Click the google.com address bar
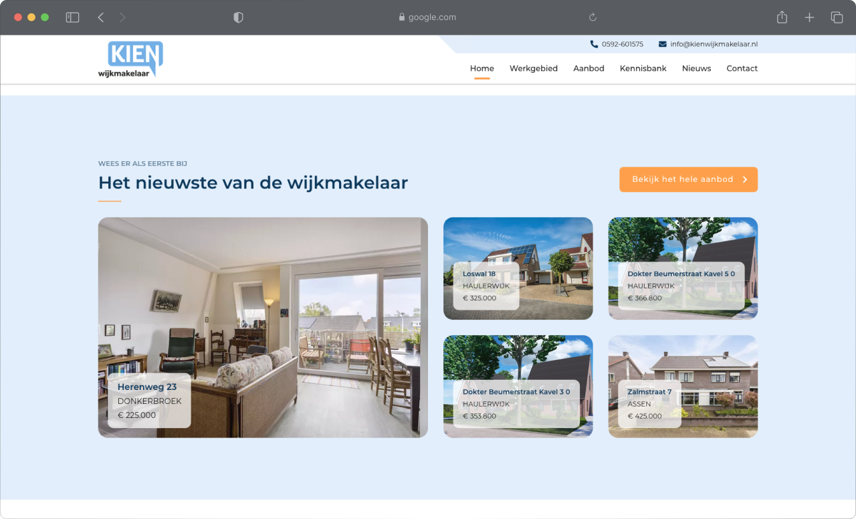 point(428,17)
